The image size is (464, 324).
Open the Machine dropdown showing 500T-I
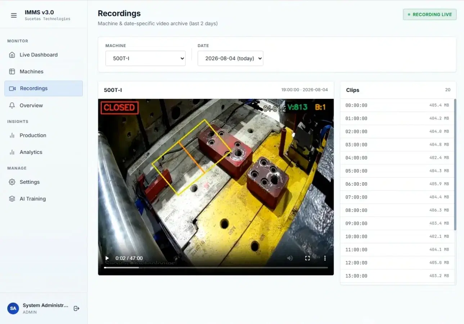click(x=145, y=58)
